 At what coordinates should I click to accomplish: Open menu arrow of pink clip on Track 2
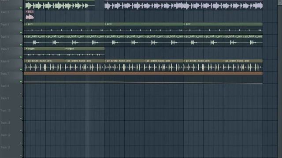pyautogui.click(x=26, y=12)
